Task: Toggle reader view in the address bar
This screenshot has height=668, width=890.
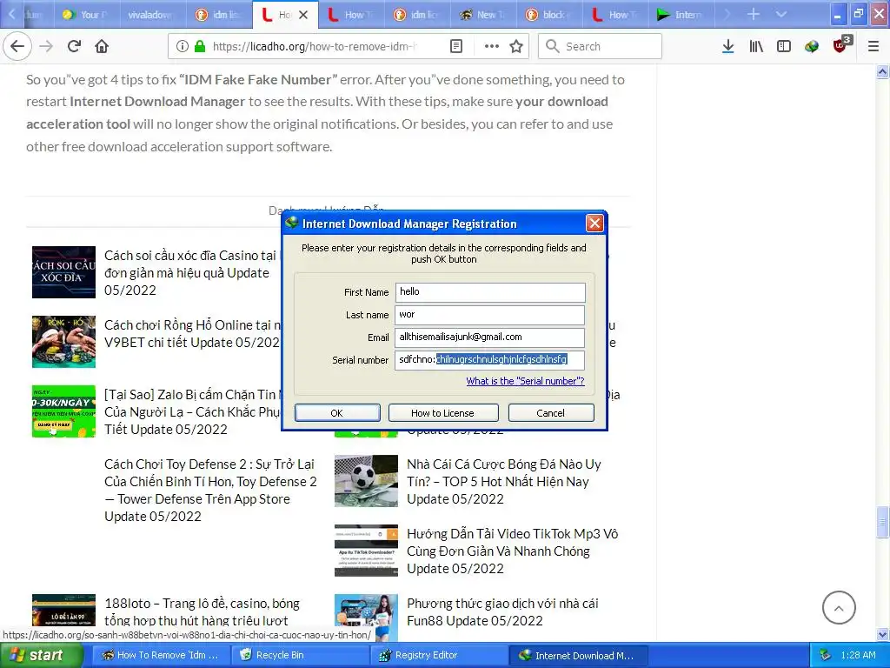Action: (456, 47)
